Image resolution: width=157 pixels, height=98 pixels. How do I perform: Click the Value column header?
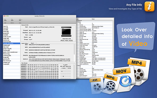coord(93,19)
